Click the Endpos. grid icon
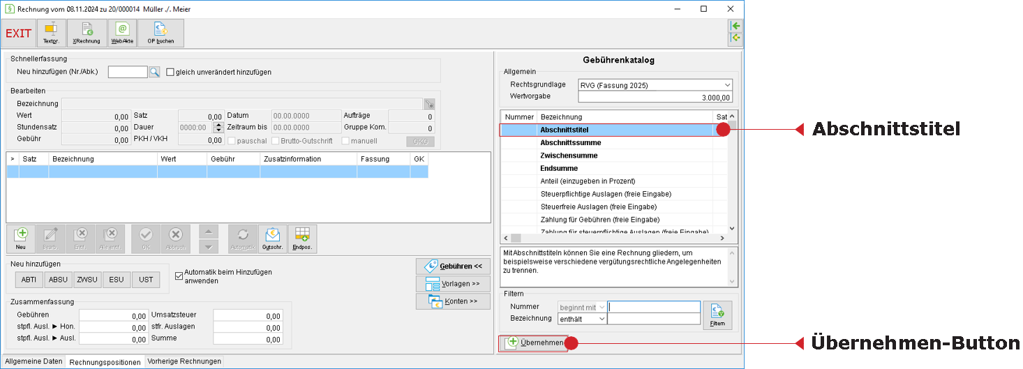1023x369 pixels. pyautogui.click(x=302, y=239)
